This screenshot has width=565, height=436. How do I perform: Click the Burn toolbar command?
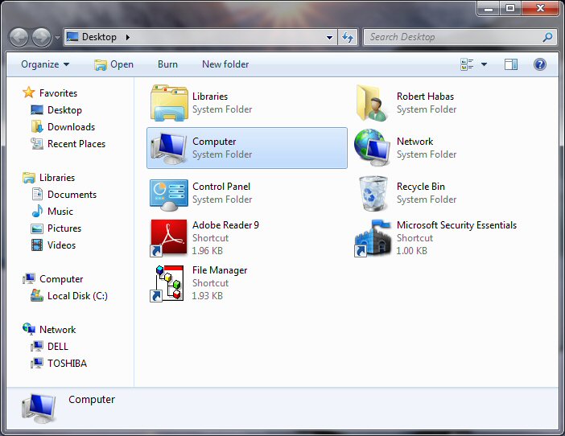pos(167,64)
